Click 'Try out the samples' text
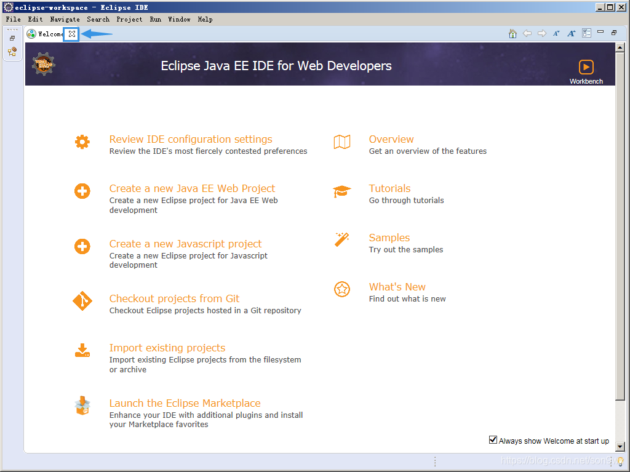This screenshot has width=630, height=472. coord(406,250)
